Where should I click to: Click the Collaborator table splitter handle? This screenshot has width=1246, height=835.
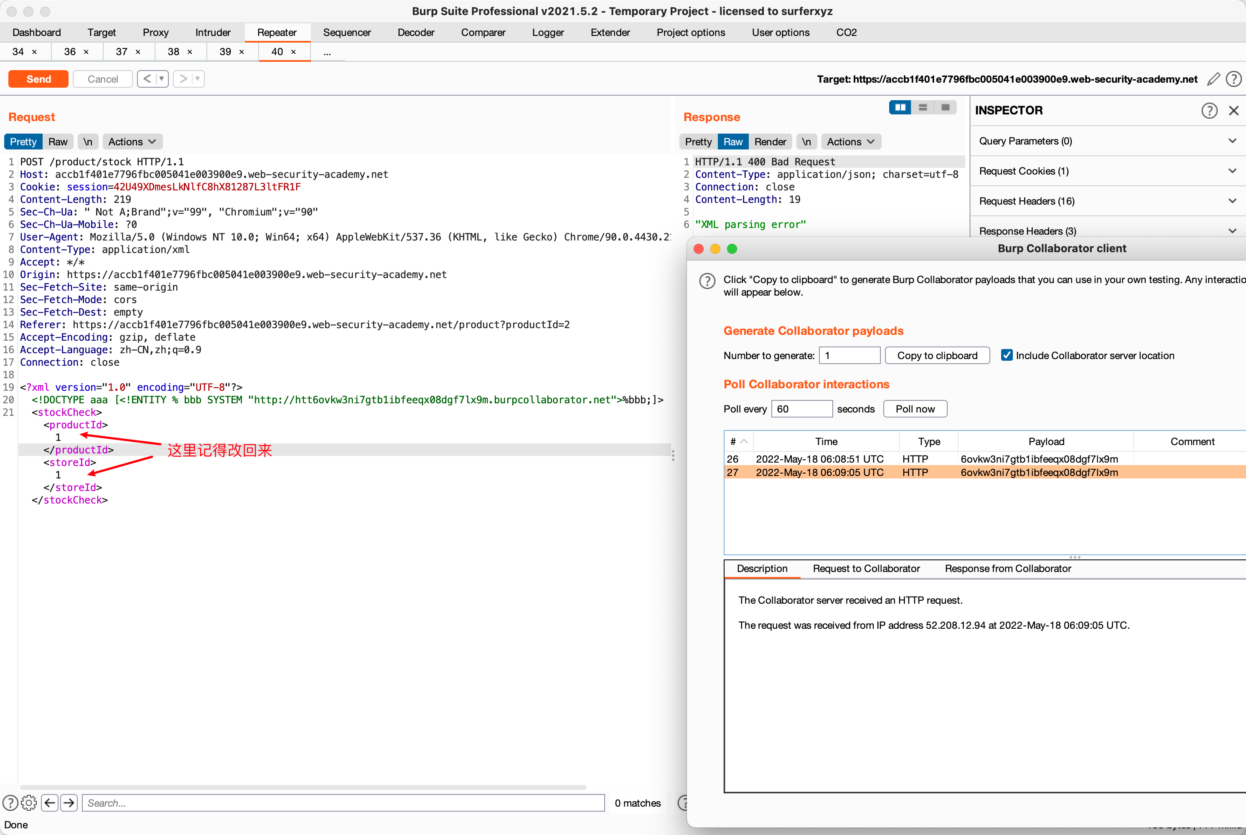click(1075, 557)
